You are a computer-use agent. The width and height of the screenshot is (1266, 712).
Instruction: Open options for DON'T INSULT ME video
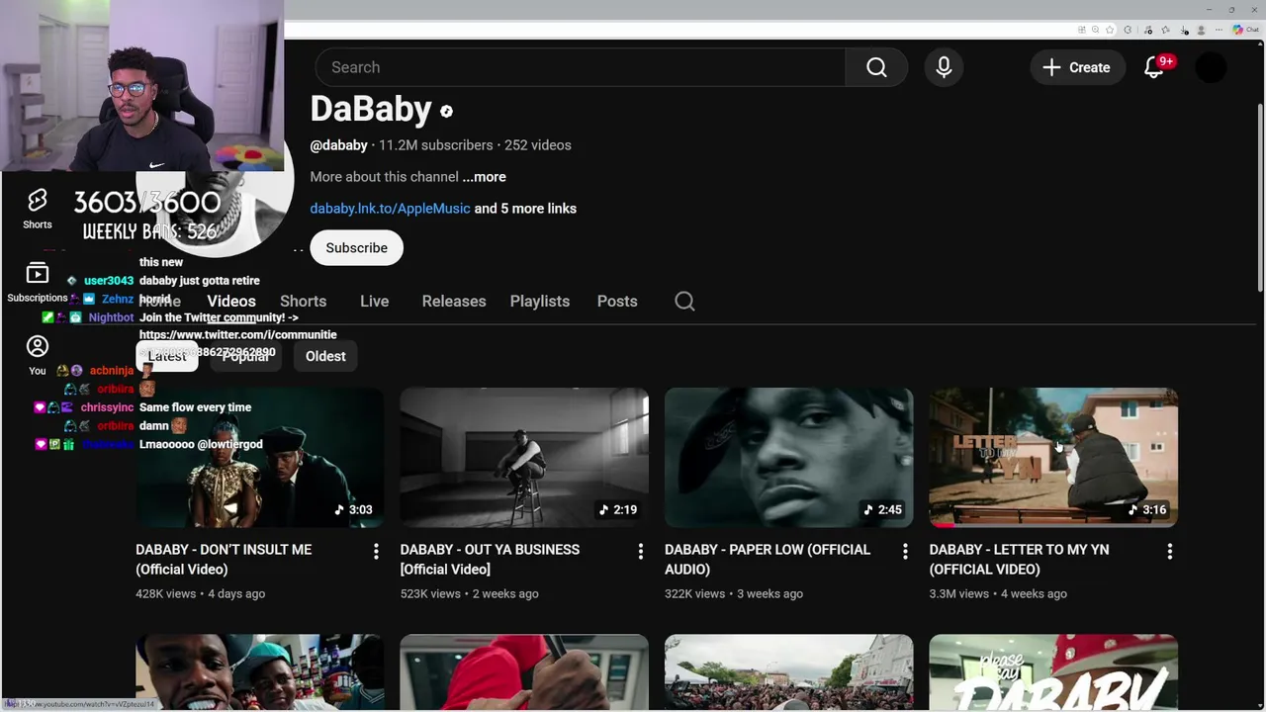tap(376, 552)
